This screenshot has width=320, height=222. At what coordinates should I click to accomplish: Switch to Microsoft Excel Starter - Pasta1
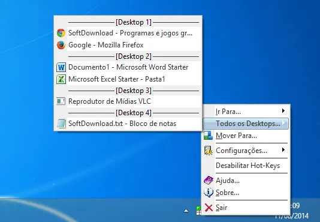(128, 79)
